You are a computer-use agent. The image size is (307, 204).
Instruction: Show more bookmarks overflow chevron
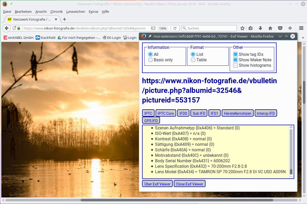tap(303, 38)
